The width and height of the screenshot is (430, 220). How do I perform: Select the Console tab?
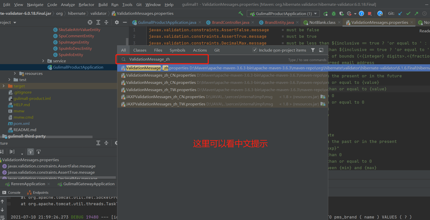tap(12, 192)
